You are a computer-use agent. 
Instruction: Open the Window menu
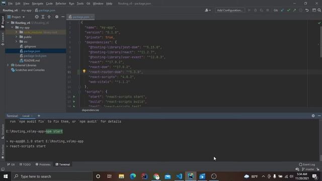[98, 4]
